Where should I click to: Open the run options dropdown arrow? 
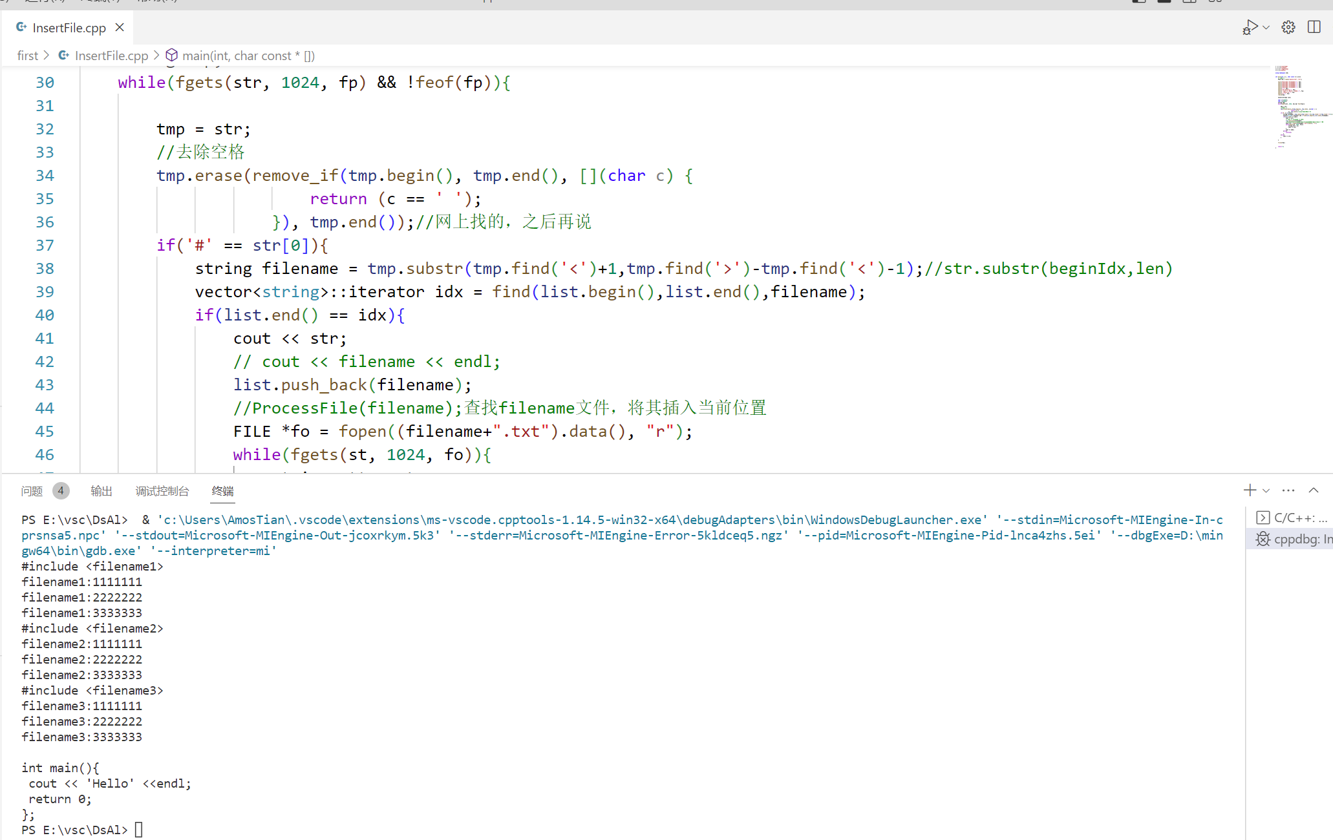tap(1266, 27)
